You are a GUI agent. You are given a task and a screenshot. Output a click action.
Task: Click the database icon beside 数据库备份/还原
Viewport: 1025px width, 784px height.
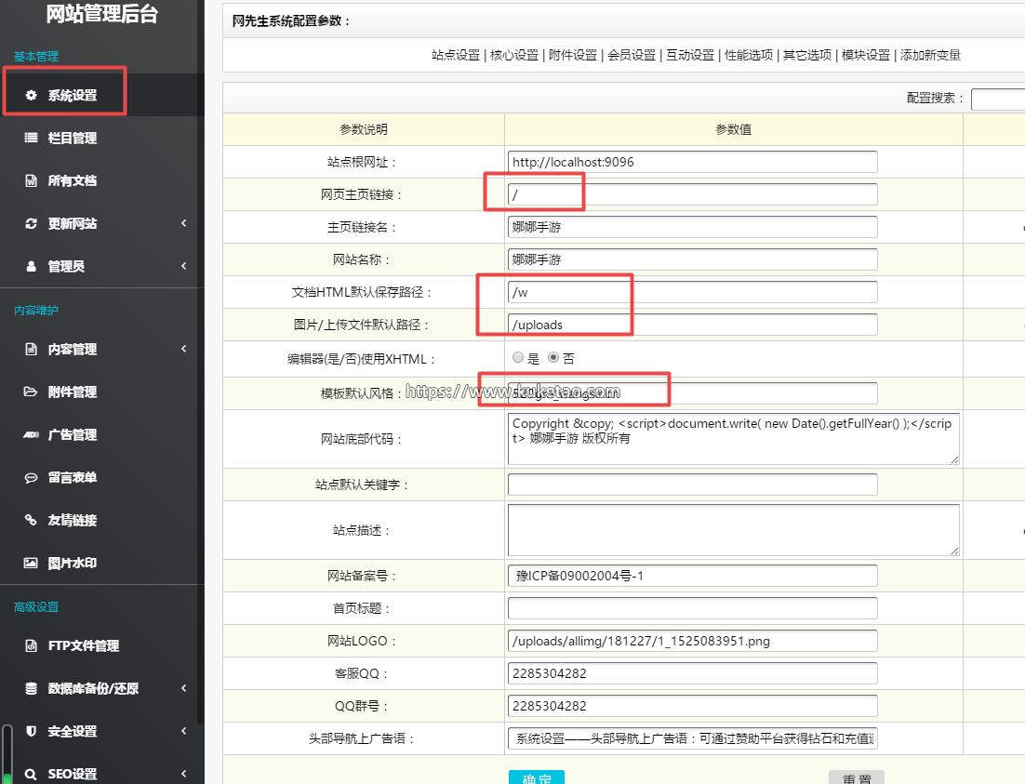31,688
